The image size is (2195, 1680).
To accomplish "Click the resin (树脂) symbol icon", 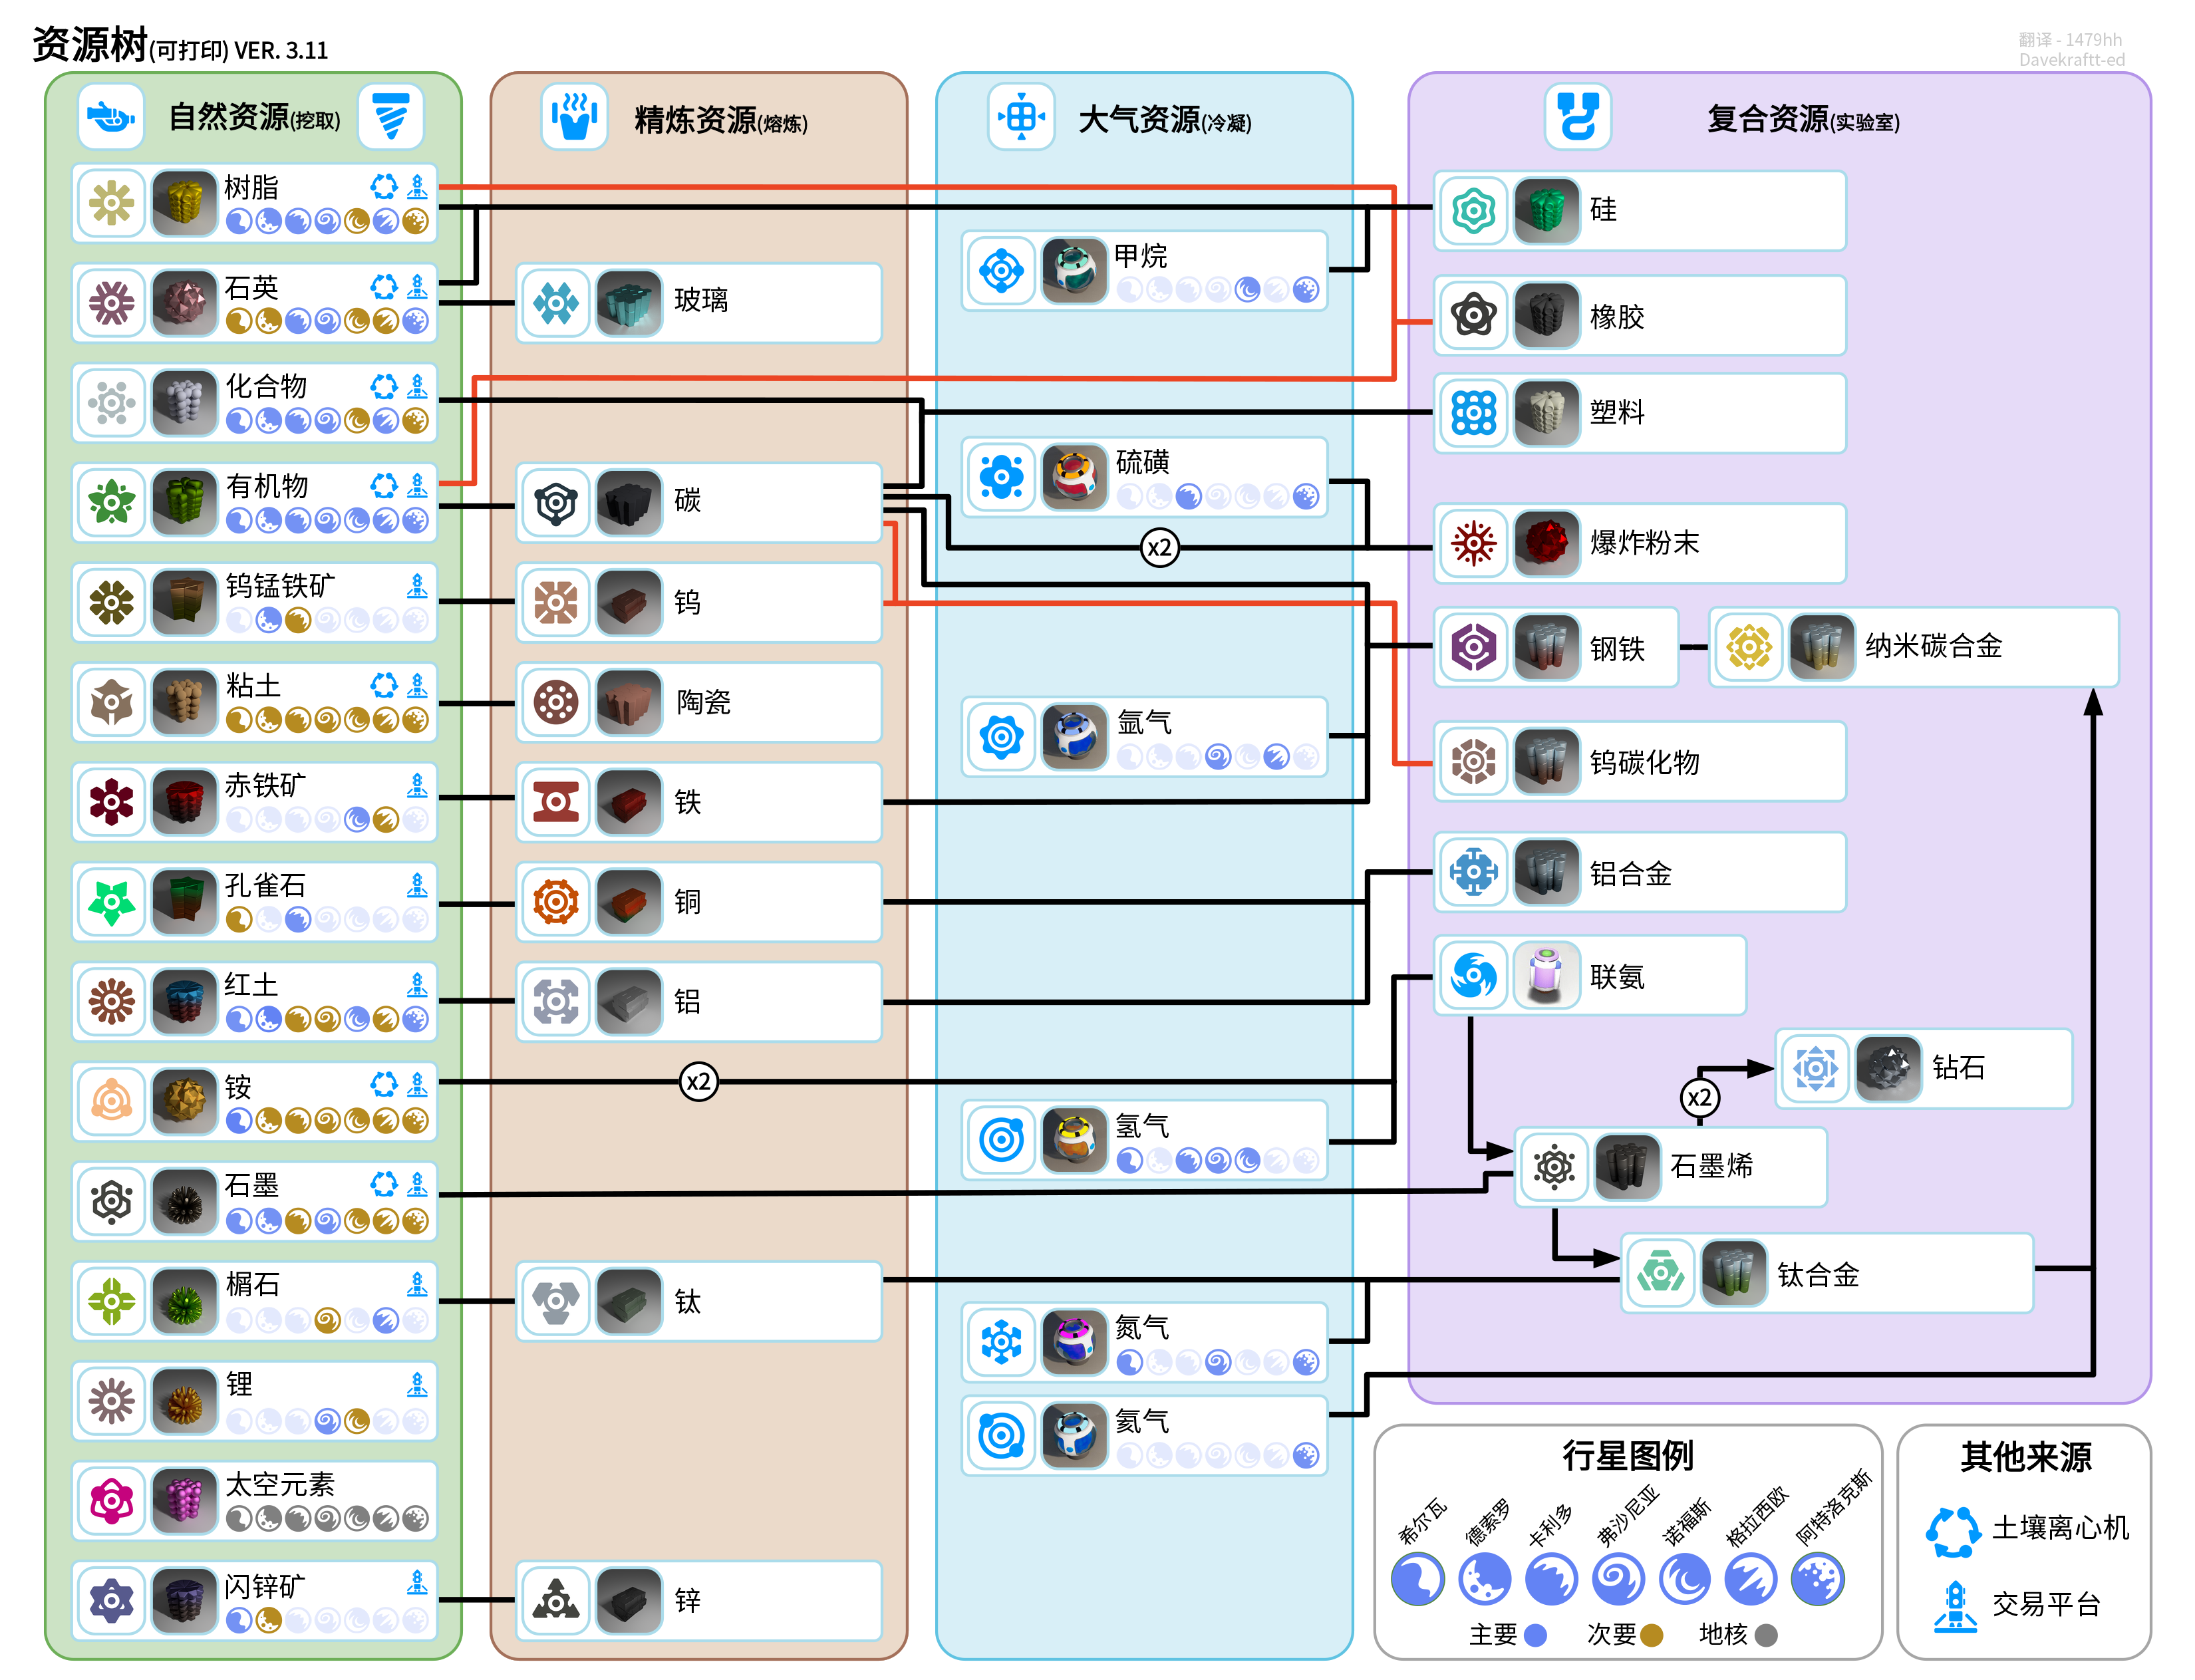I will [111, 203].
